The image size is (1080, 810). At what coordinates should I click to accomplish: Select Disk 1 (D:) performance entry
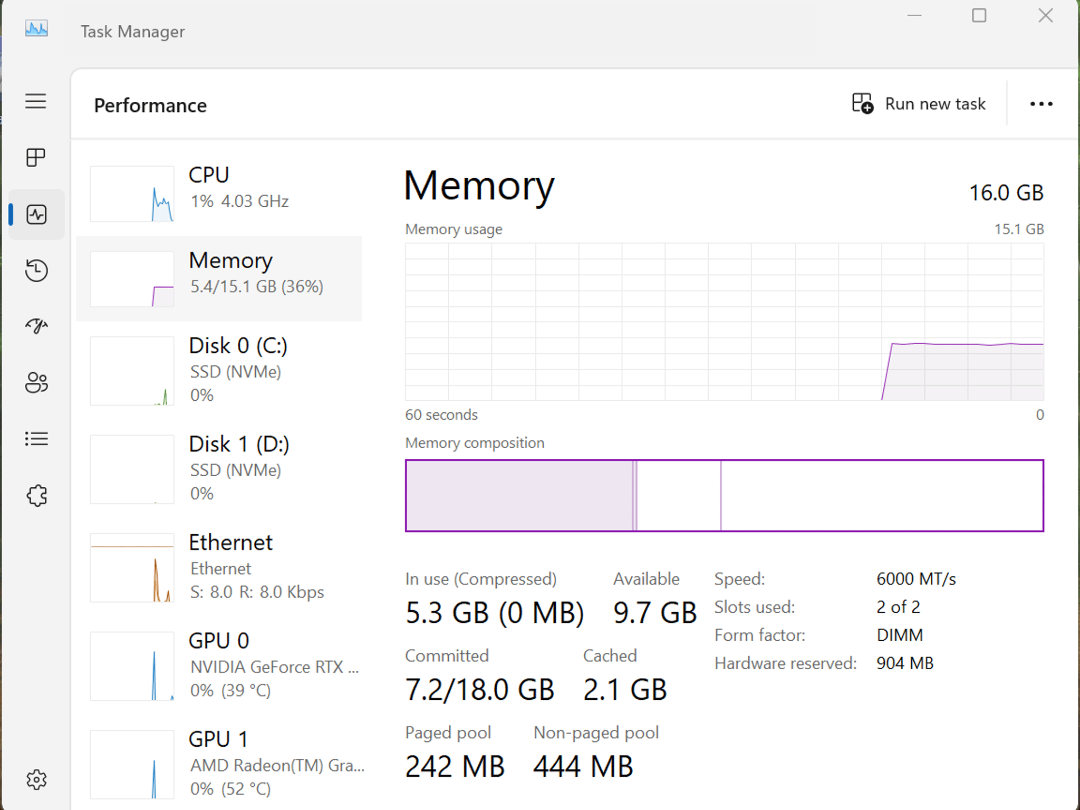[x=219, y=469]
